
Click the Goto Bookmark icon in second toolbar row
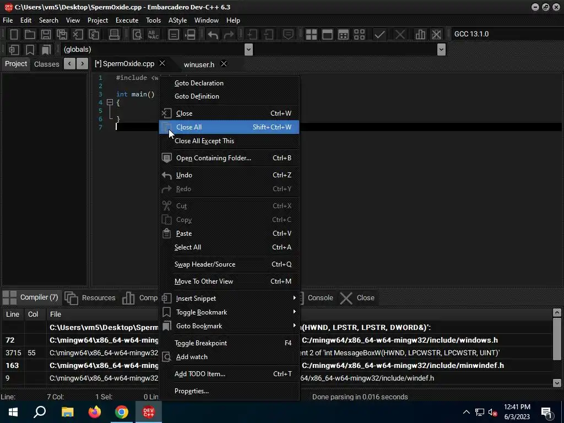46,49
